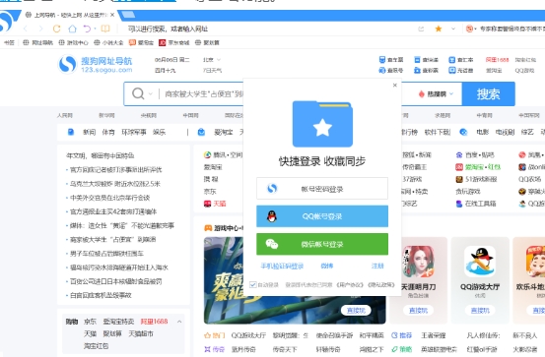This screenshot has width=545, height=357.
Task: Reload the page with the orange refresh icon
Action: [x=56, y=29]
